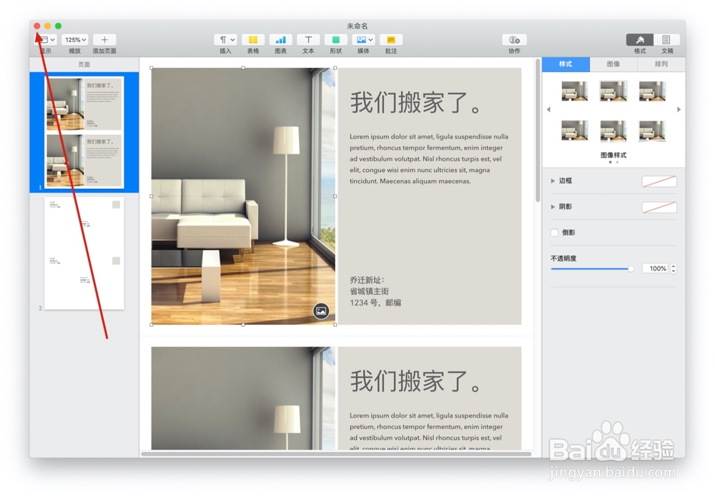The width and height of the screenshot is (715, 497).
Task: Enable the 倒影 reflection checkbox
Action: (554, 232)
